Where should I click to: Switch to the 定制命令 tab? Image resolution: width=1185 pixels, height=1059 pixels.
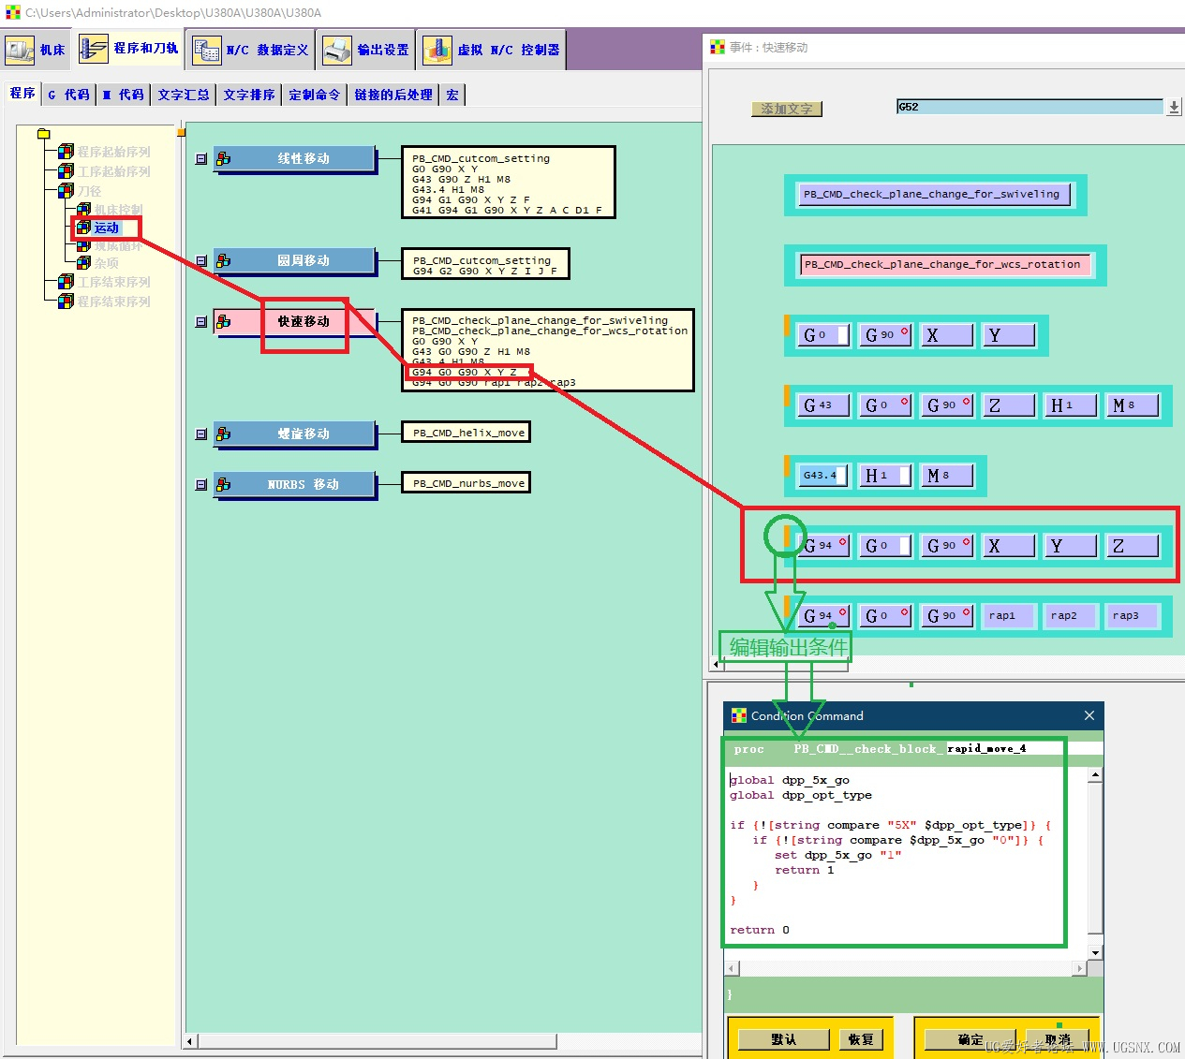point(314,95)
